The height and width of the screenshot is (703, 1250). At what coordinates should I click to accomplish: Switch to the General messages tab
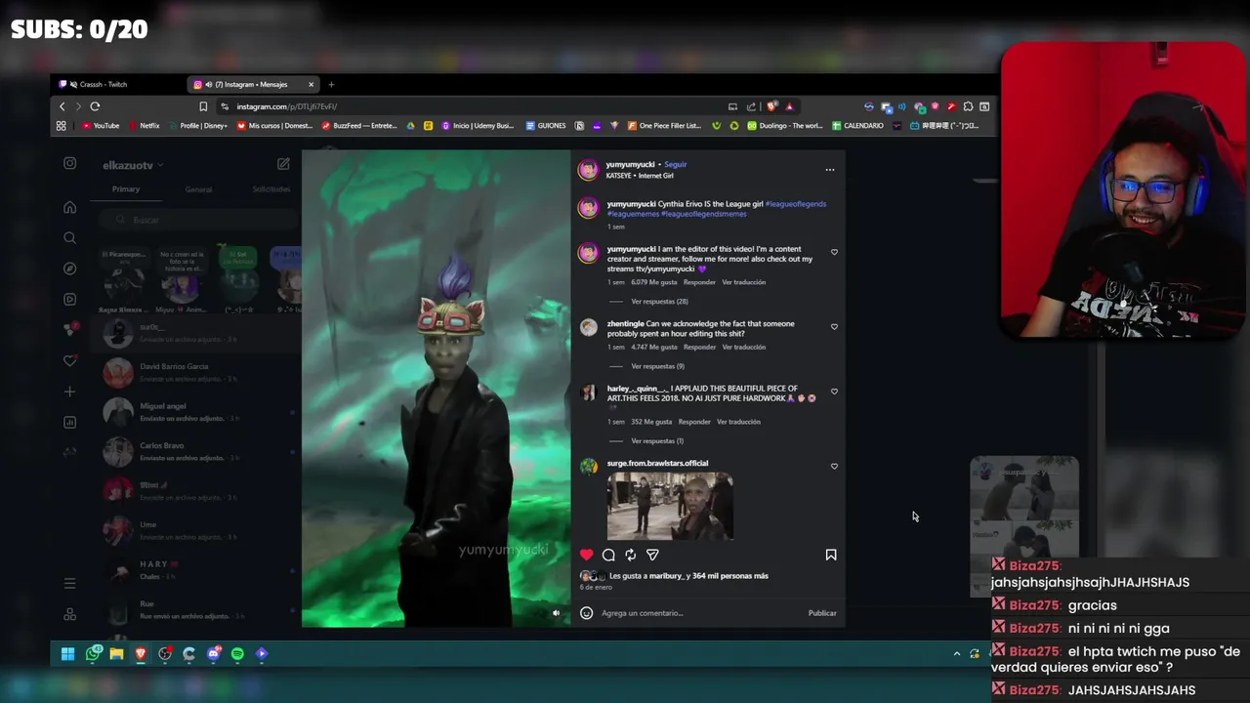pyautogui.click(x=198, y=189)
